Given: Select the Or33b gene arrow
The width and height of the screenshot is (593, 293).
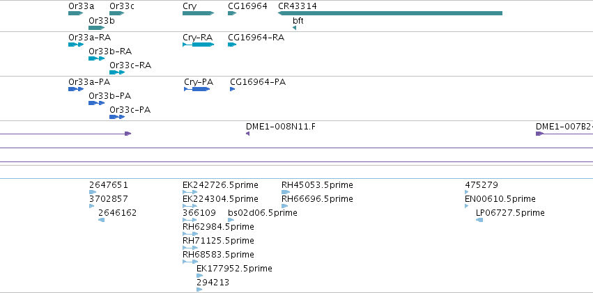Looking at the screenshot, I should pyautogui.click(x=96, y=28).
